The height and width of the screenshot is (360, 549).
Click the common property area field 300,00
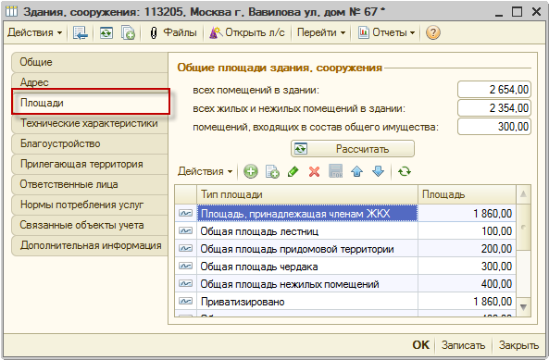(494, 126)
